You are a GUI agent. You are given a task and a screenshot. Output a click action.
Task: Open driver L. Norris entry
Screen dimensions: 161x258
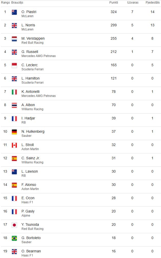28,25
